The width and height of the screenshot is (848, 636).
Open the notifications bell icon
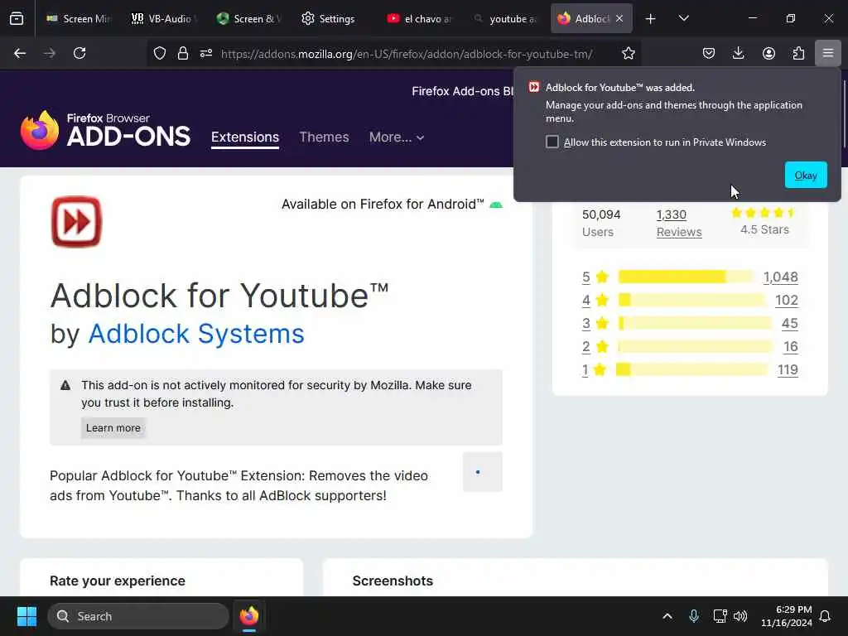(826, 616)
